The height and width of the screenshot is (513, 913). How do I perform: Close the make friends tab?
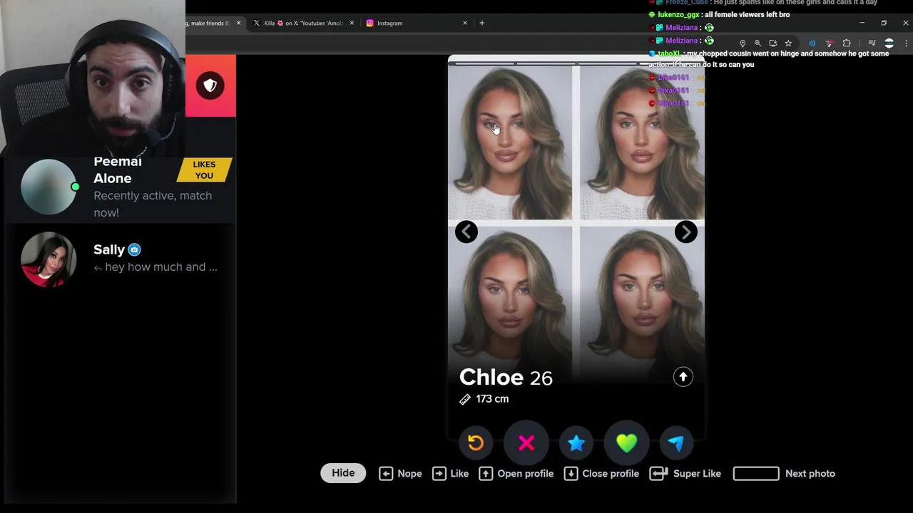(x=238, y=23)
